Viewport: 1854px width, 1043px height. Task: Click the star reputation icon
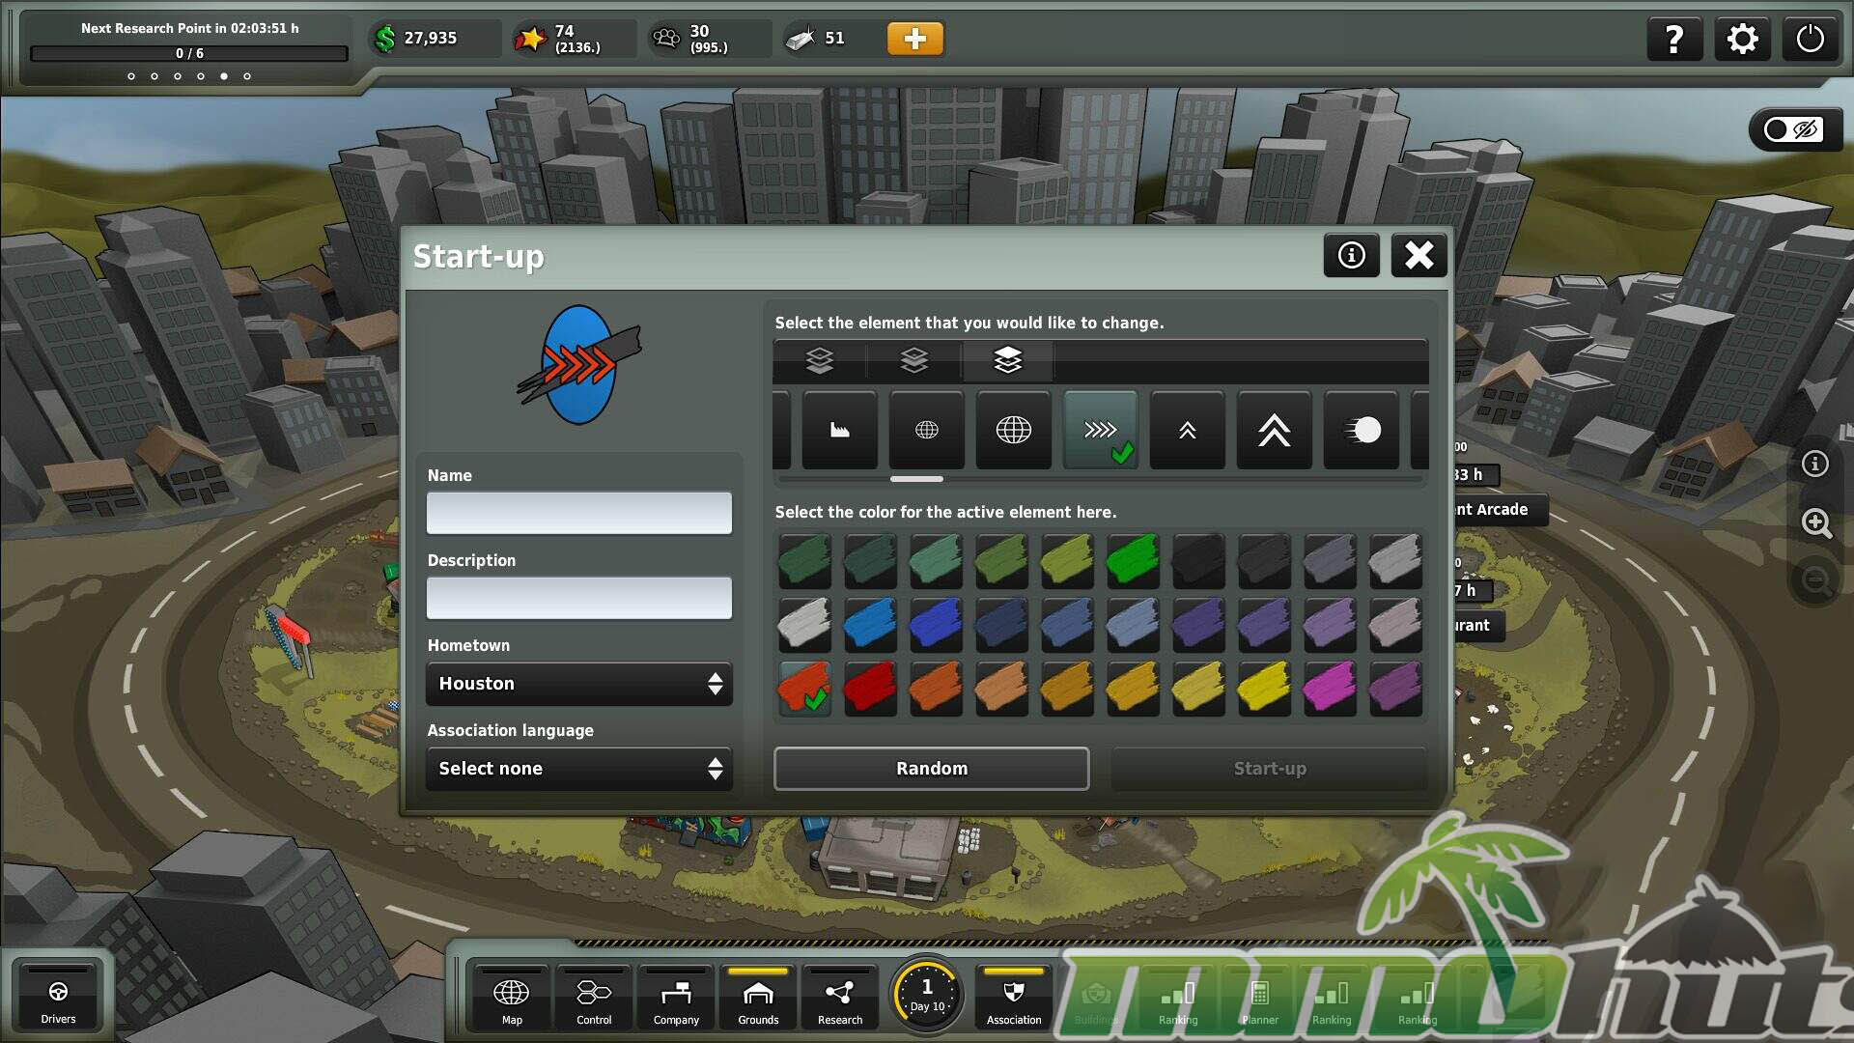[x=530, y=39]
